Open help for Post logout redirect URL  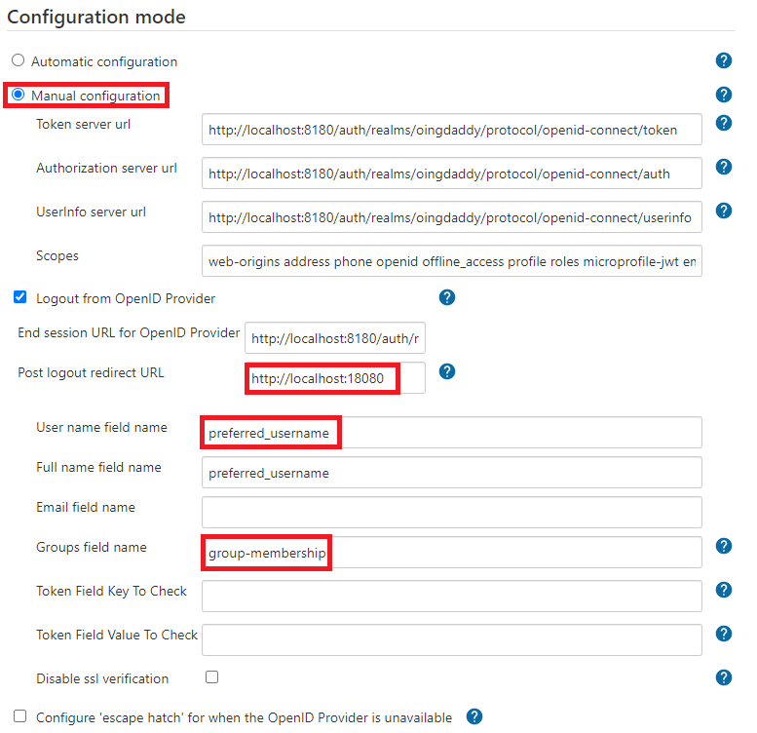pos(447,371)
